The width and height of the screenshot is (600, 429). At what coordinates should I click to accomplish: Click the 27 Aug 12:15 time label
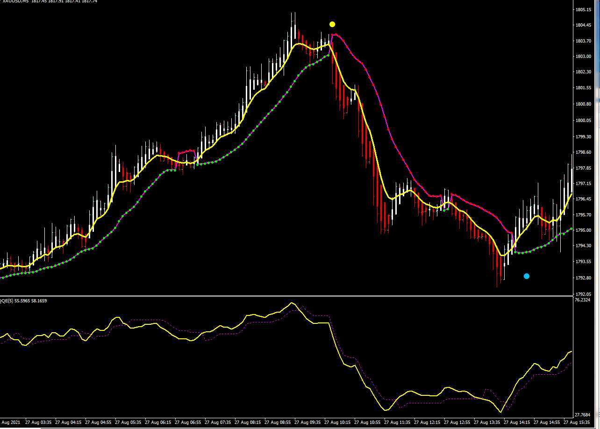coord(427,422)
